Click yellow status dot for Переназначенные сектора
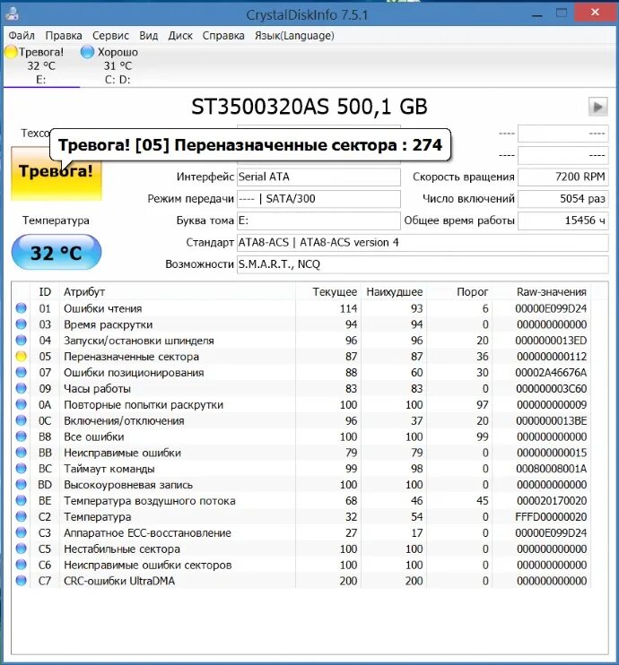Image resolution: width=619 pixels, height=665 pixels. click(21, 357)
